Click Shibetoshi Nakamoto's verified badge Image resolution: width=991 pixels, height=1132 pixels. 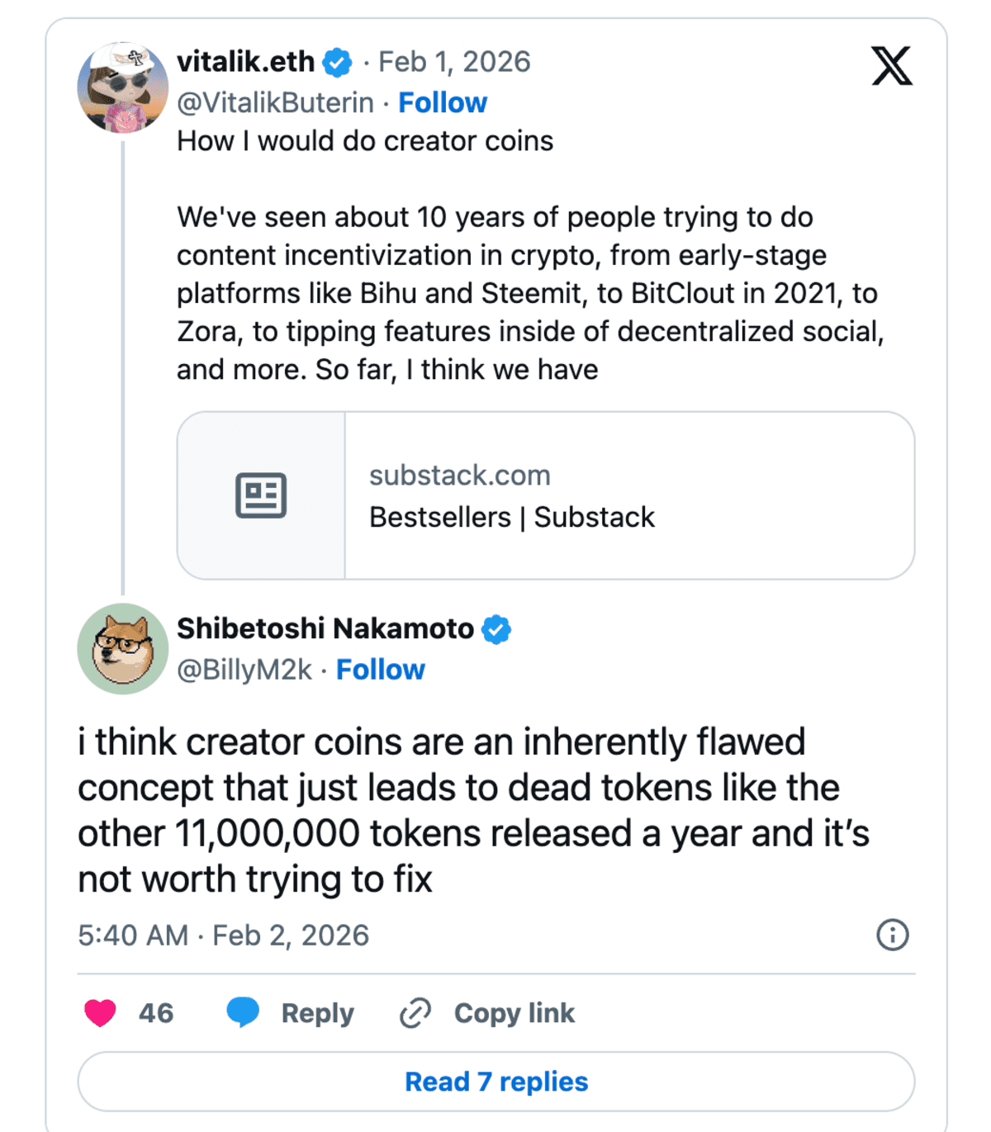496,629
